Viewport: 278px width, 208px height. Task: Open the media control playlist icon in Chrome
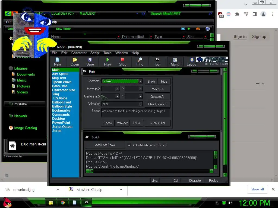pos(246,14)
